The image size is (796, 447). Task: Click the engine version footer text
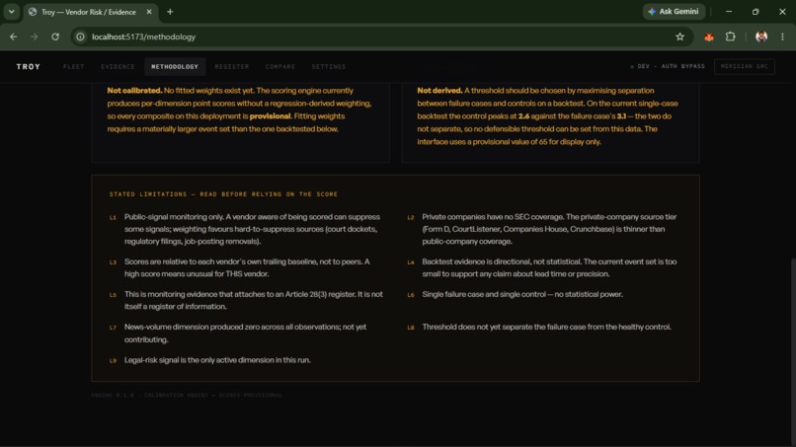187,395
